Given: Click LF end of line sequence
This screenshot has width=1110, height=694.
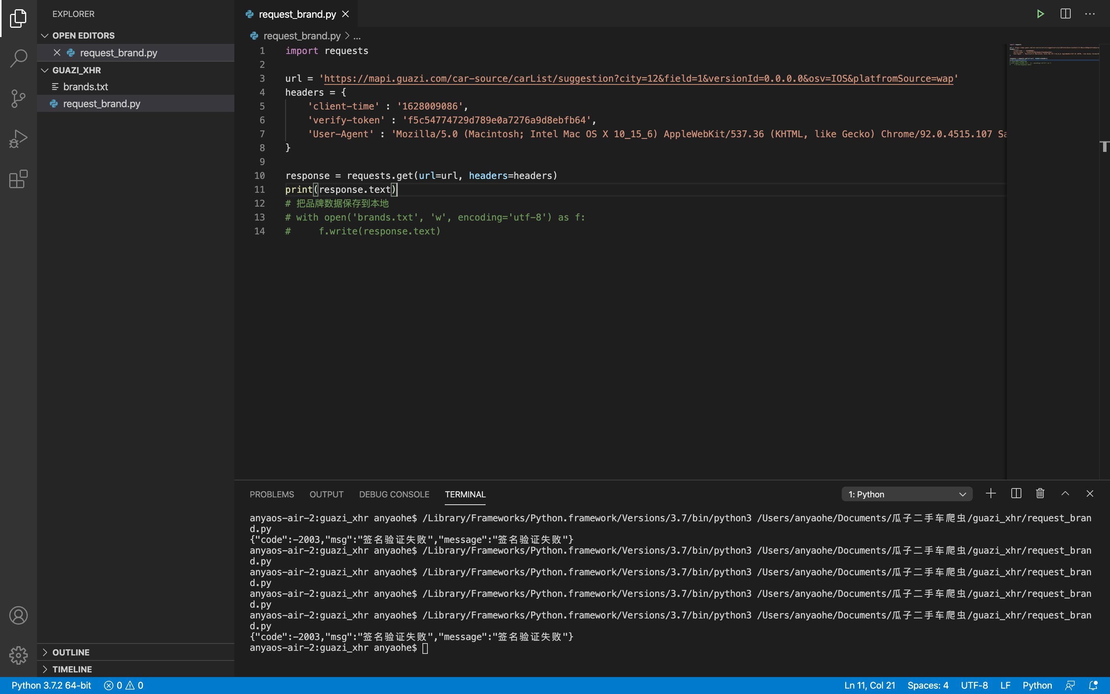Looking at the screenshot, I should coord(1006,685).
